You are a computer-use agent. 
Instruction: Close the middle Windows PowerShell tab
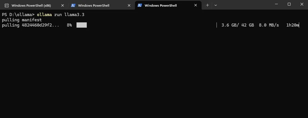coord(129,6)
